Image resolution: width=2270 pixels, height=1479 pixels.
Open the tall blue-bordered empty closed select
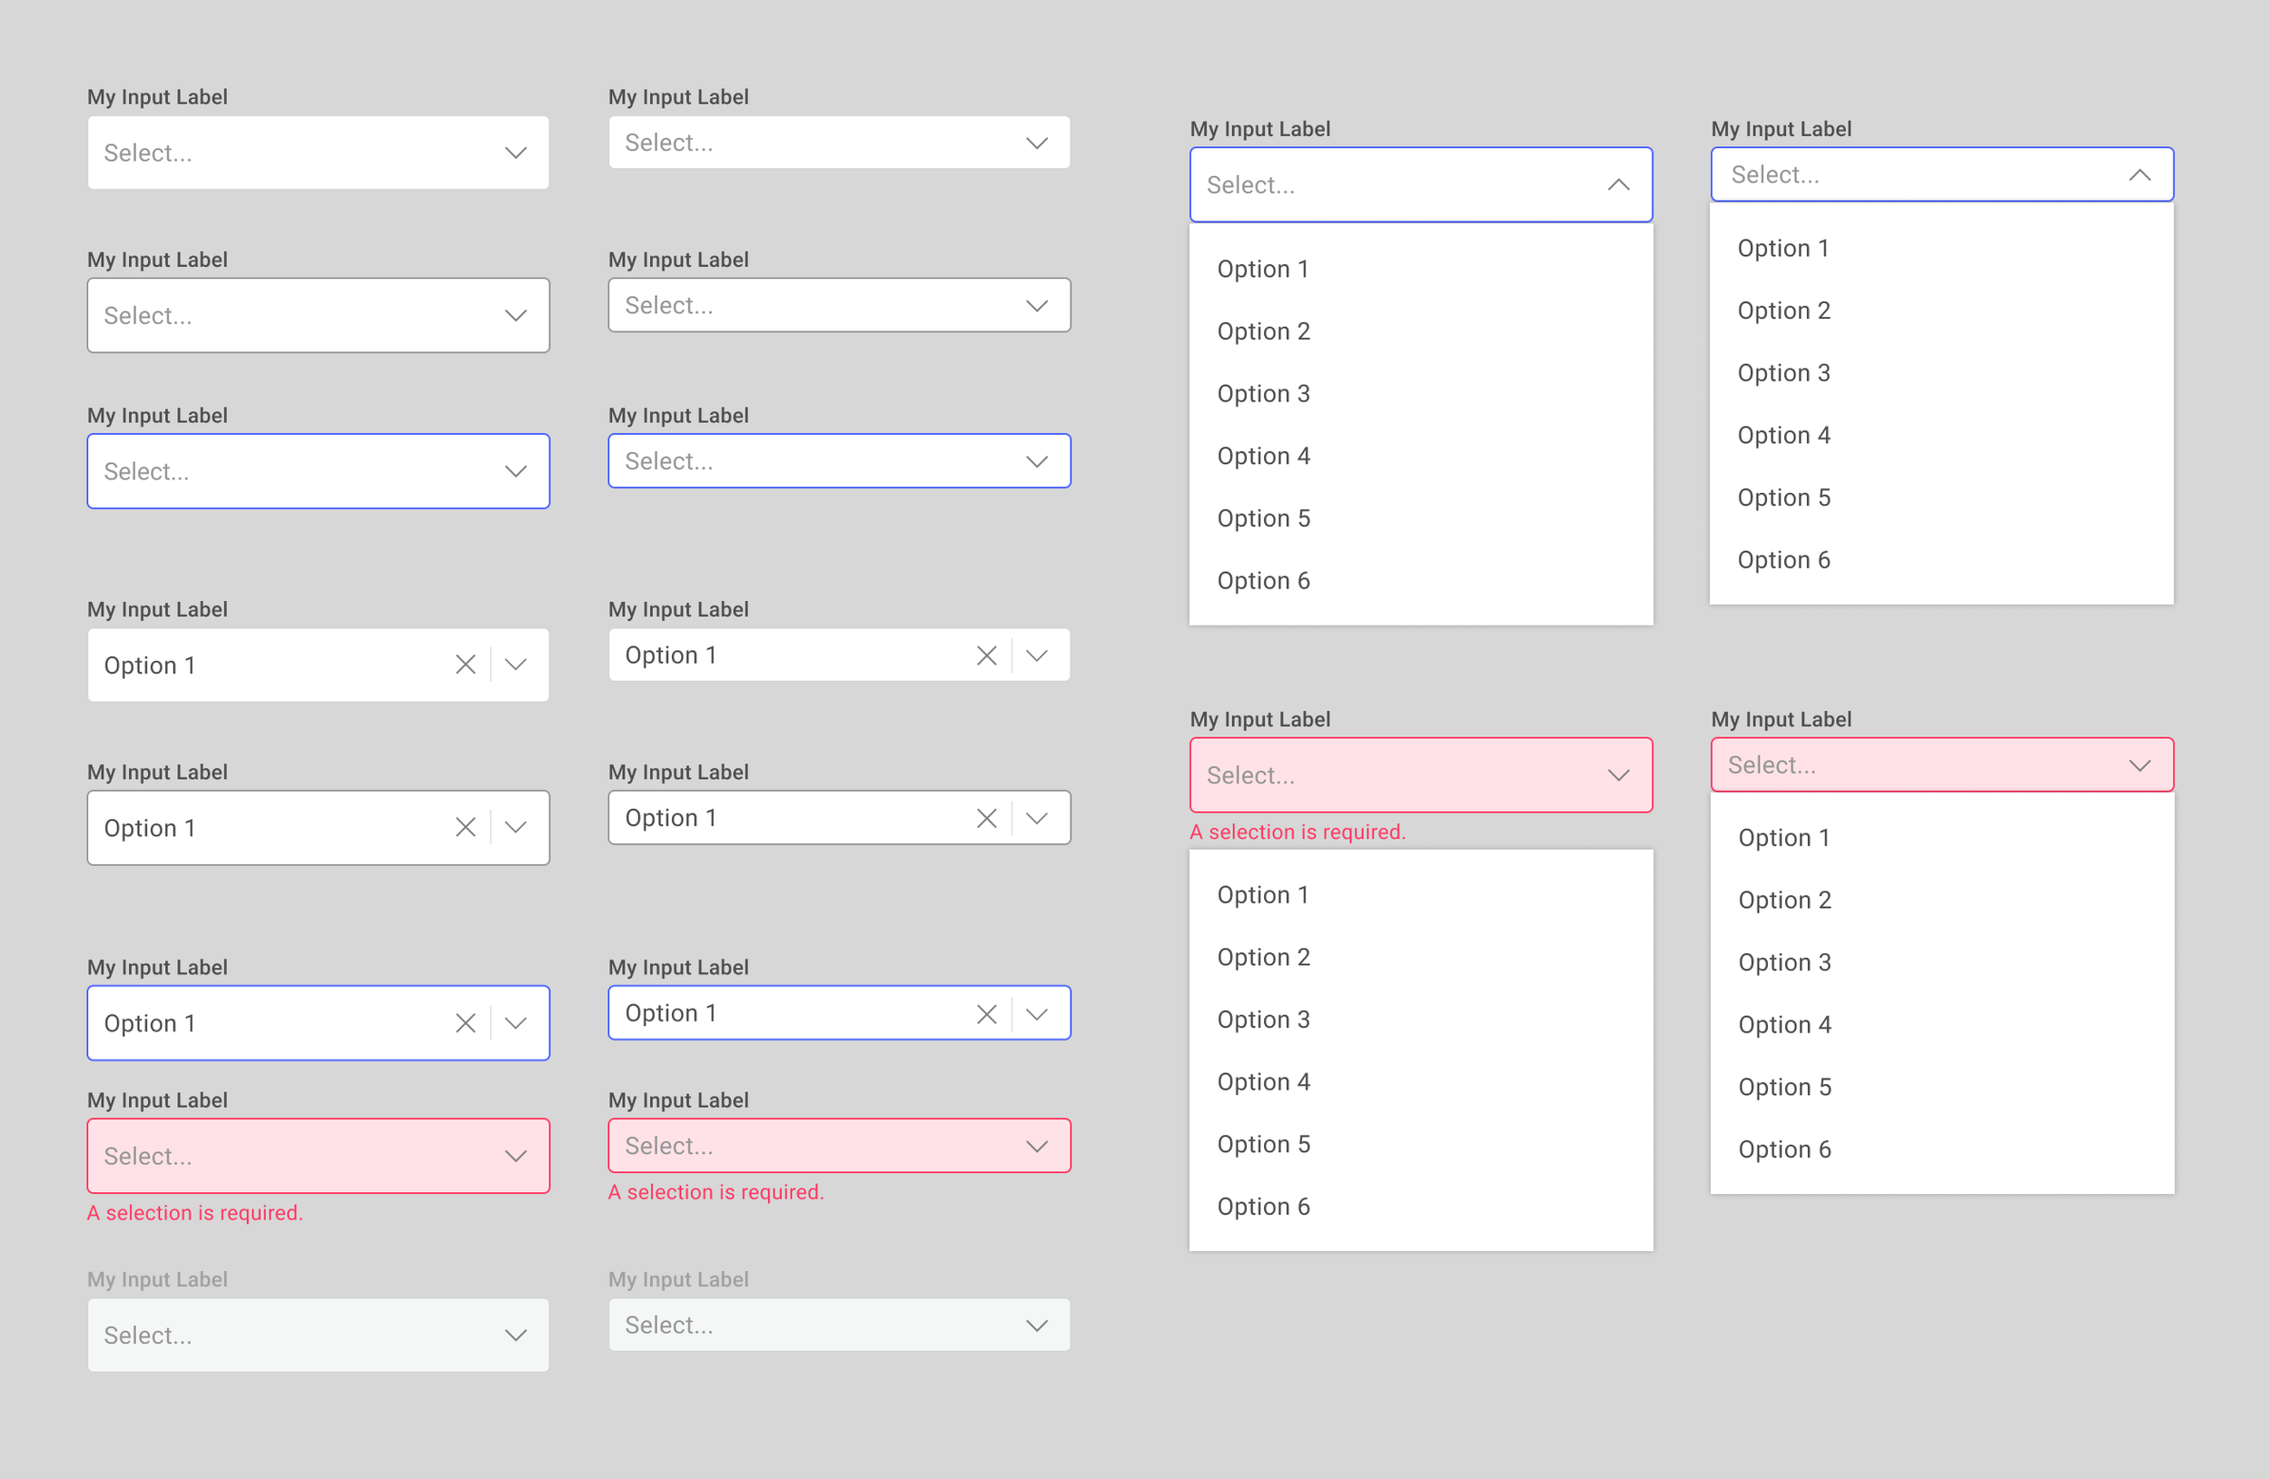pos(515,471)
